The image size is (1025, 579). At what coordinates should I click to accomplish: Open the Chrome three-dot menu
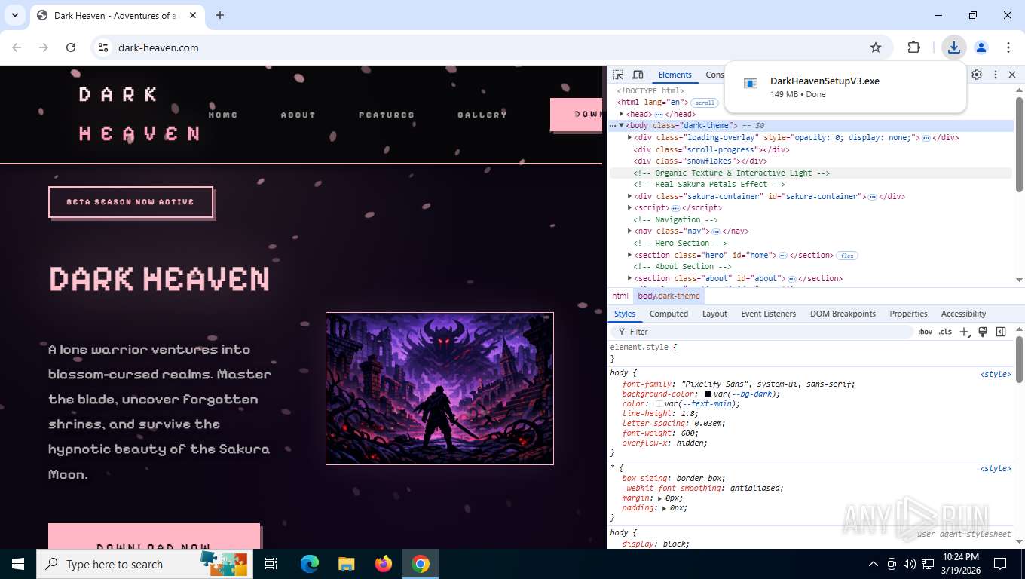(x=1008, y=47)
